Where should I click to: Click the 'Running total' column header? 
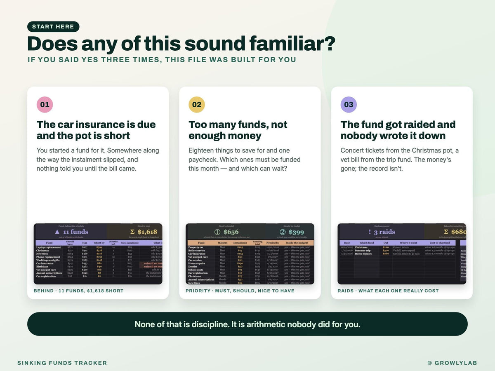tap(257, 243)
